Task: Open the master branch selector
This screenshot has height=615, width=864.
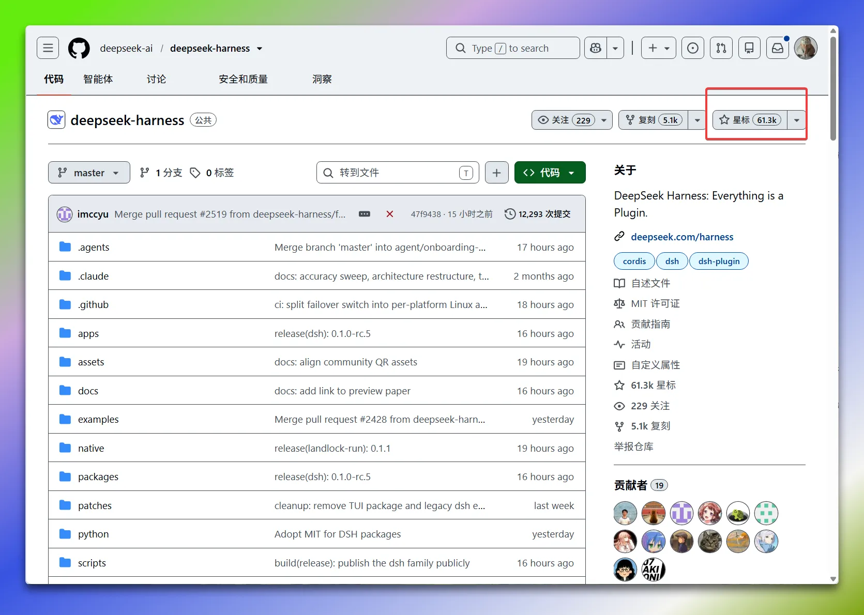Action: point(89,173)
